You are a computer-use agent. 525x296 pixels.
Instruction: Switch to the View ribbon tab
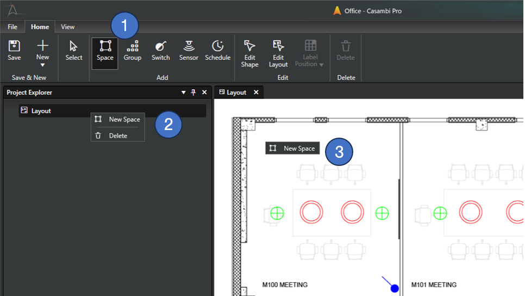pos(68,27)
